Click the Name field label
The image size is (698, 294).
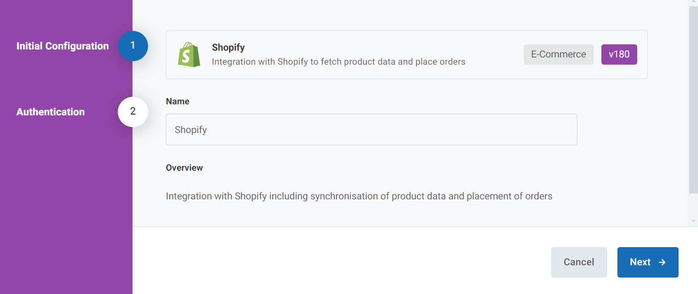[x=178, y=101]
